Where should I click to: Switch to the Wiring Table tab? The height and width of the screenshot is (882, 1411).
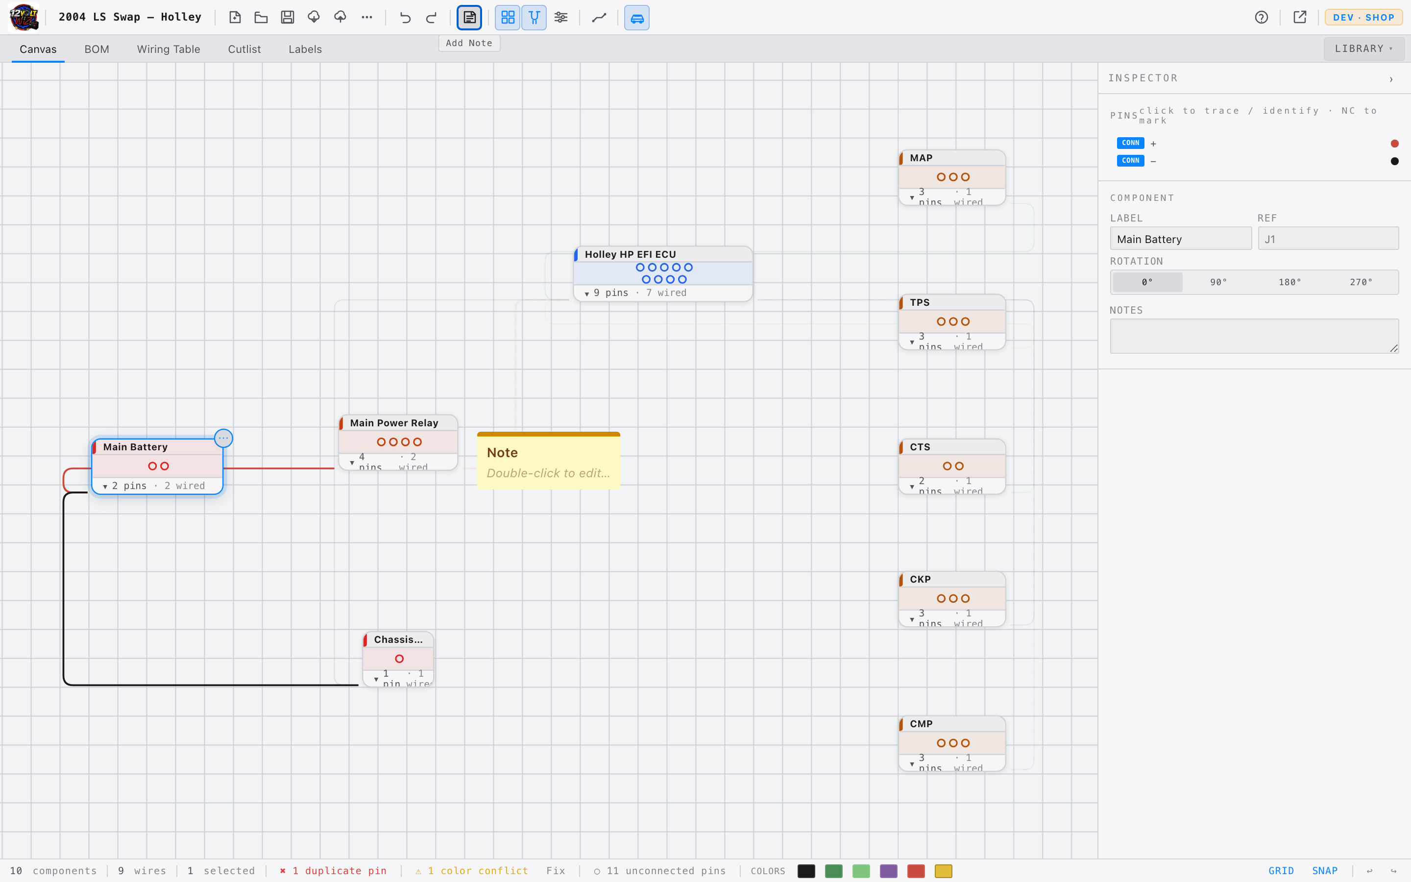(169, 49)
